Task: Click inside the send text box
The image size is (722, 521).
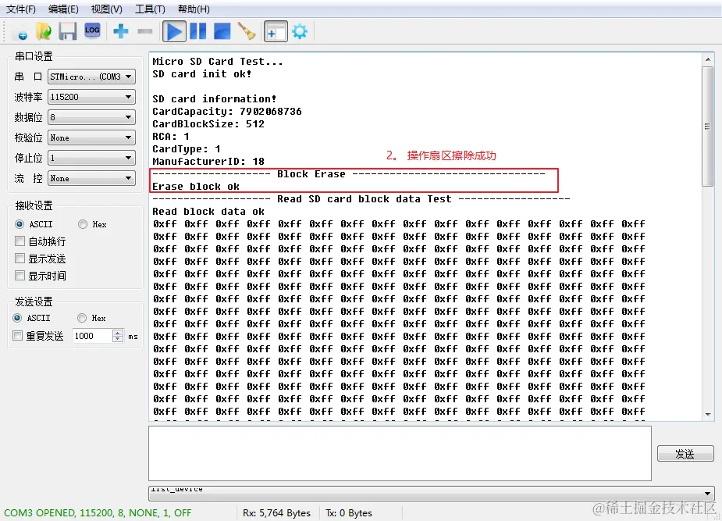Action: (400, 453)
